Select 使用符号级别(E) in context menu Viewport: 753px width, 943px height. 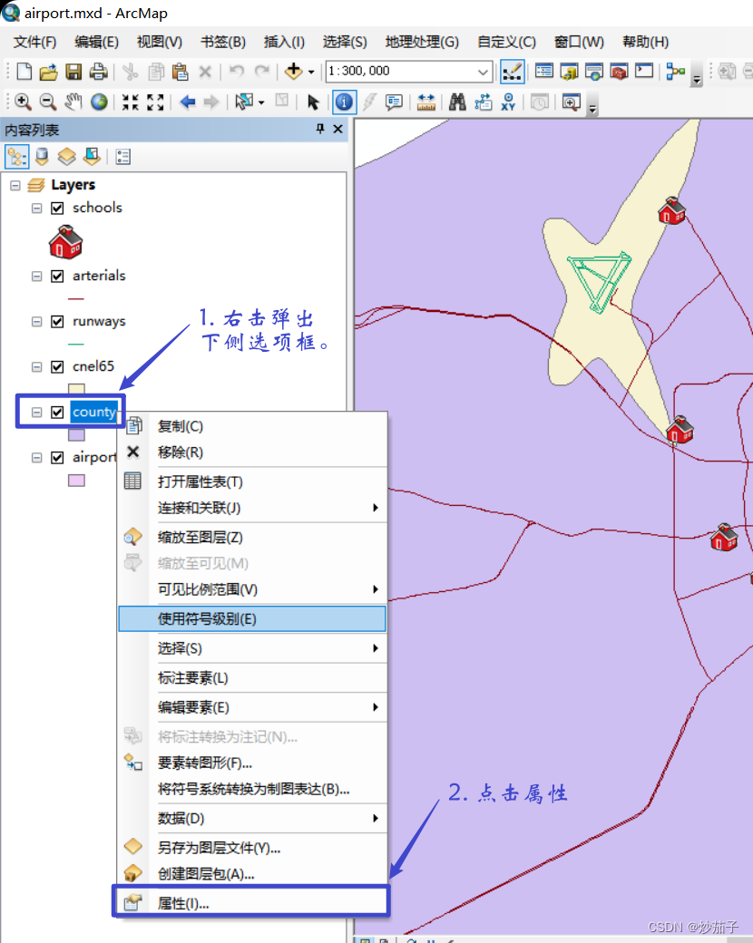tap(251, 618)
